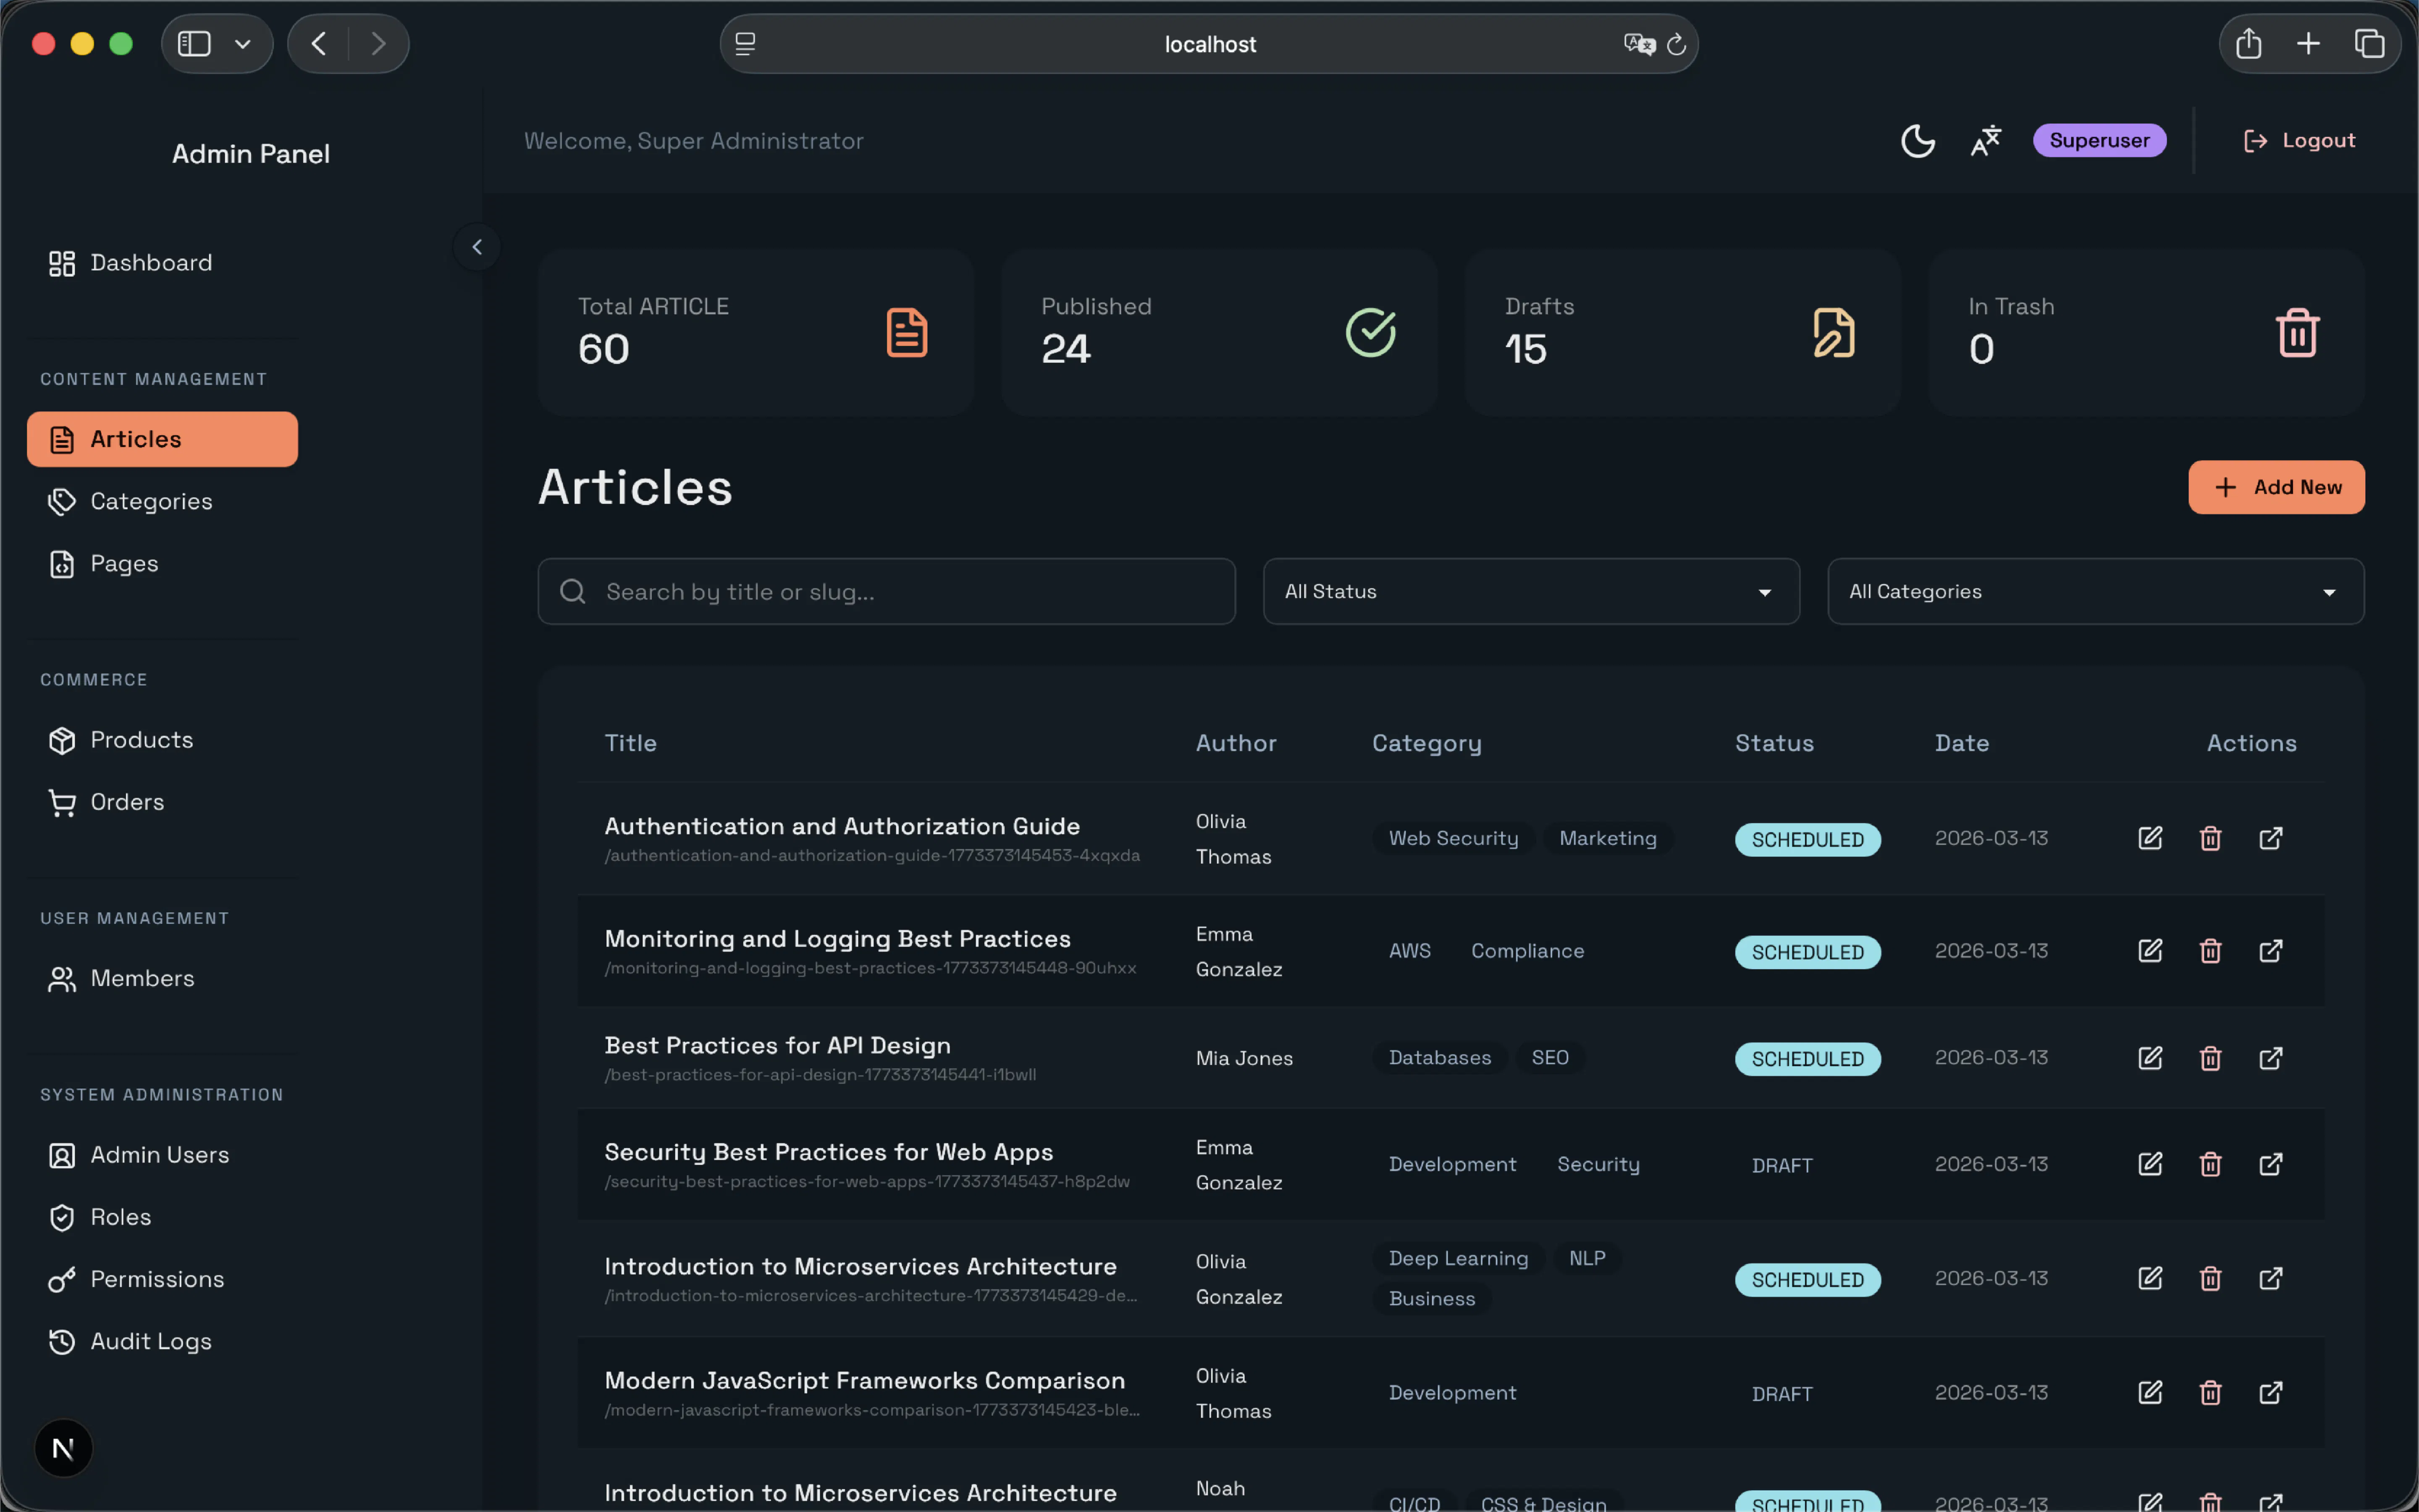Toggle the Safari sidebar

tap(194, 44)
